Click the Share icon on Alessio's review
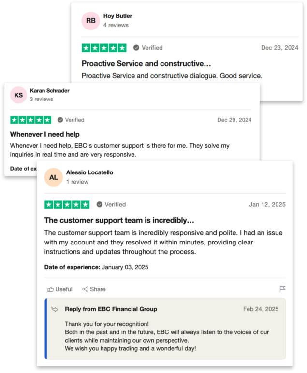The height and width of the screenshot is (373, 307). (x=85, y=289)
